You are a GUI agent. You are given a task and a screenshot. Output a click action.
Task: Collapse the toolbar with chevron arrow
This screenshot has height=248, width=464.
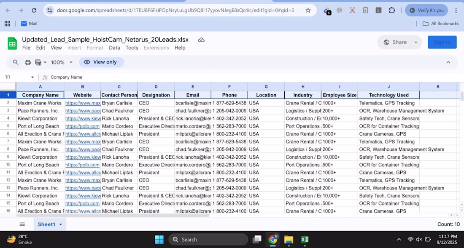[448, 62]
